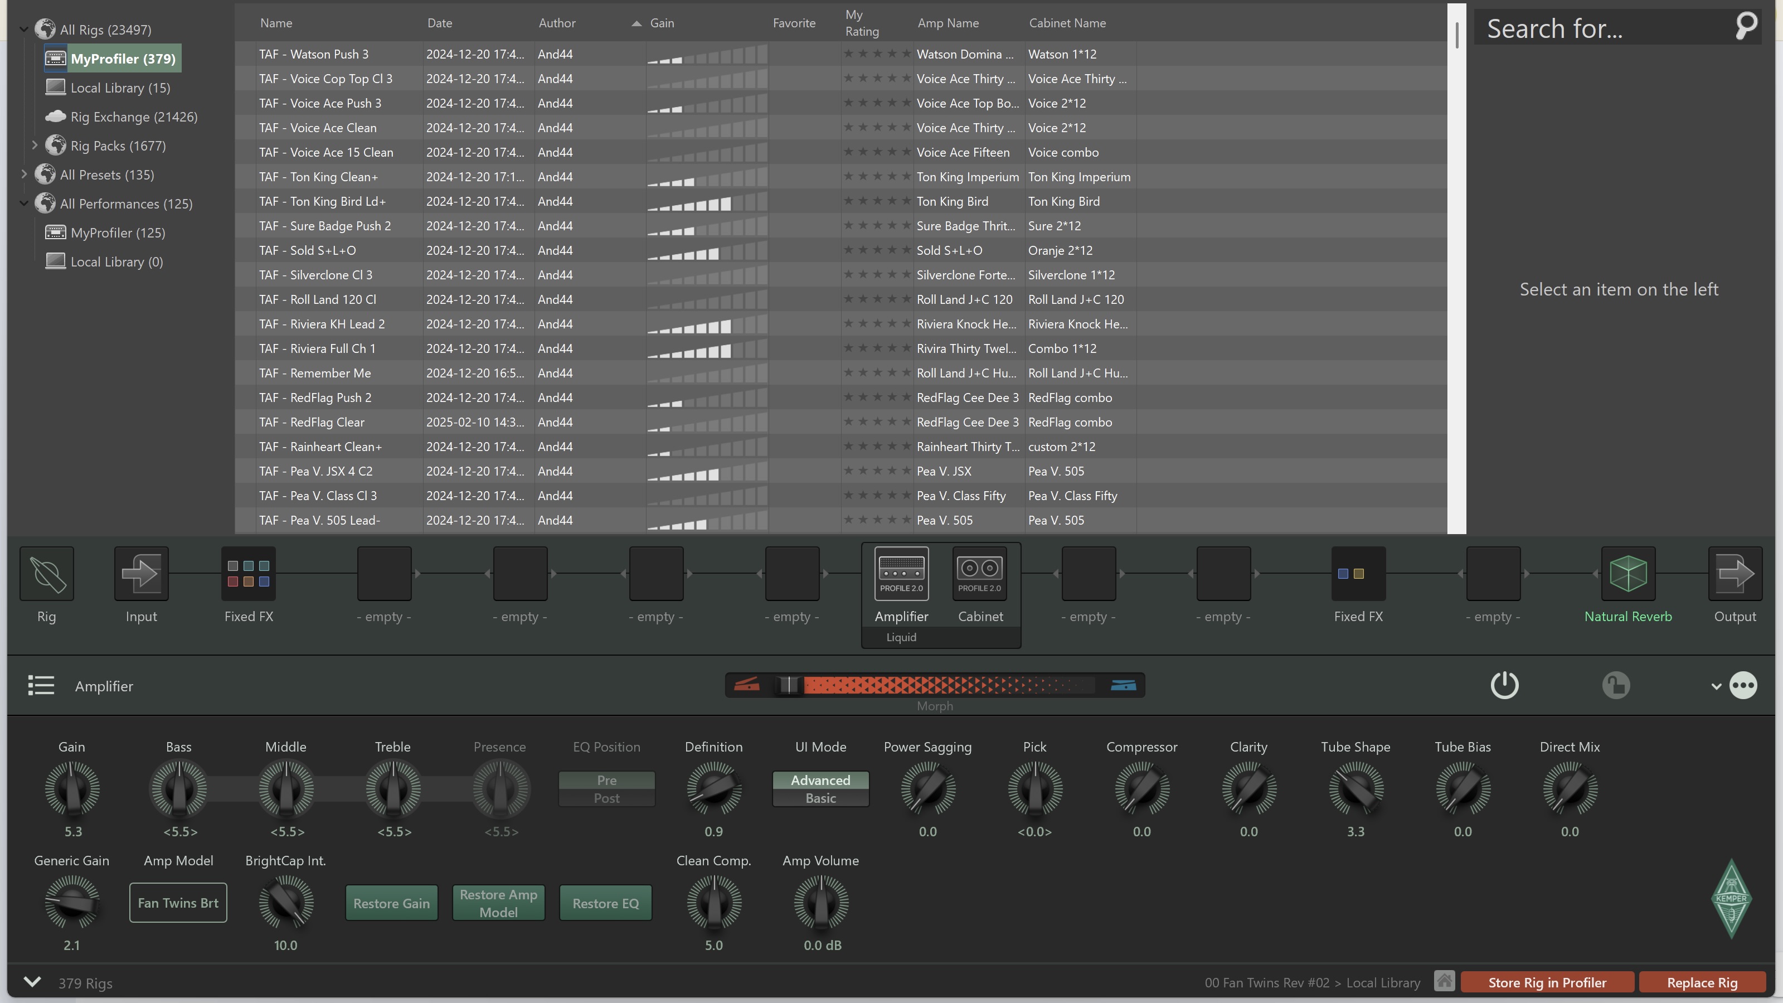
Task: Open the Amplifier list menu icon
Action: pyautogui.click(x=41, y=685)
